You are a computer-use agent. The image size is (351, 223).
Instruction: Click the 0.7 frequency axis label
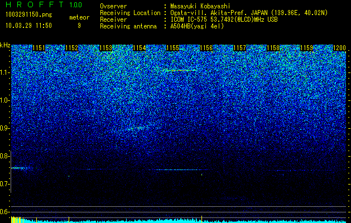[5, 184]
